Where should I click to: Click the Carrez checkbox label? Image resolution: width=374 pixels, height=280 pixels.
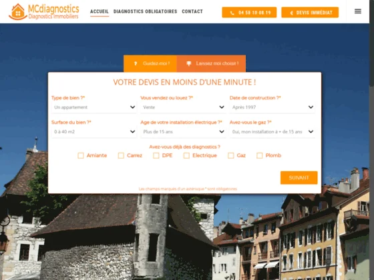(x=134, y=155)
